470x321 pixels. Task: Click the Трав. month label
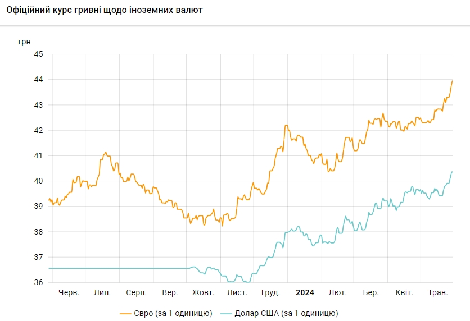[x=438, y=292]
